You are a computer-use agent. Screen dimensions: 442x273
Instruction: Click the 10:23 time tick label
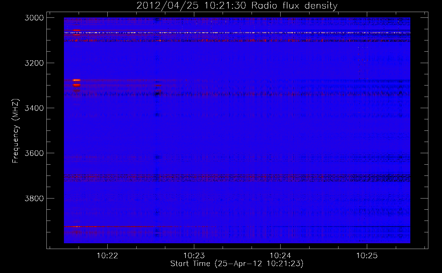194,256
